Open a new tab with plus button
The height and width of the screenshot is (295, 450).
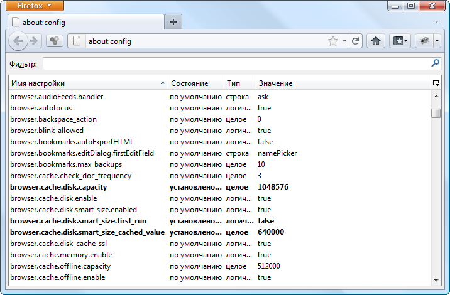[x=173, y=22]
